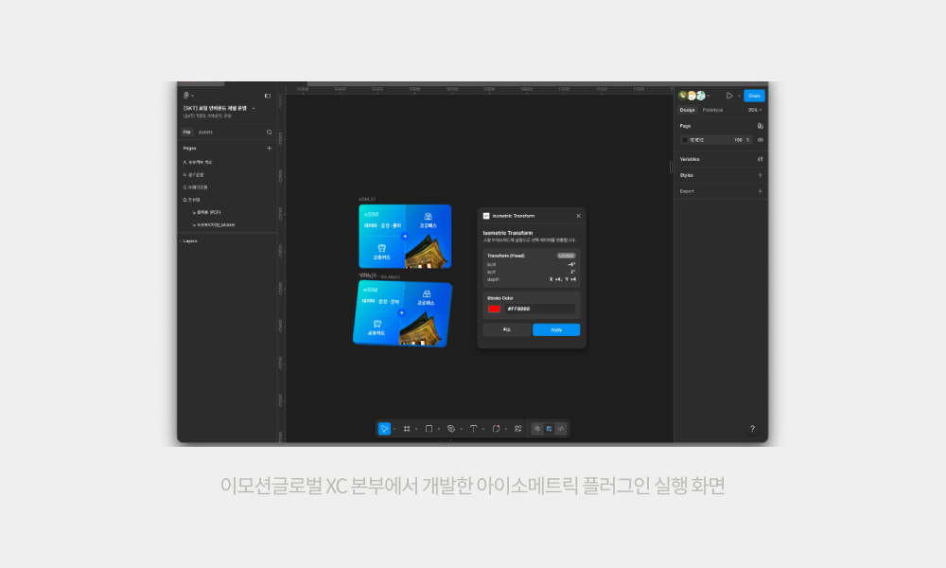This screenshot has width=946, height=568.
Task: Open file name dropdown chevron
Action: tap(254, 108)
